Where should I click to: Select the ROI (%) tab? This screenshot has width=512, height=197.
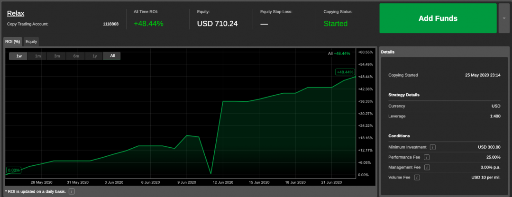tap(12, 42)
